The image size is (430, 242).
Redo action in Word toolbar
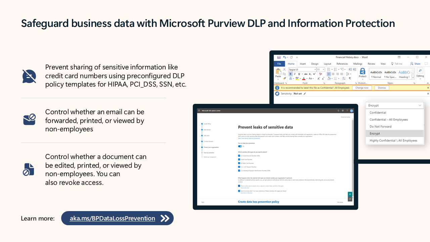click(x=291, y=57)
